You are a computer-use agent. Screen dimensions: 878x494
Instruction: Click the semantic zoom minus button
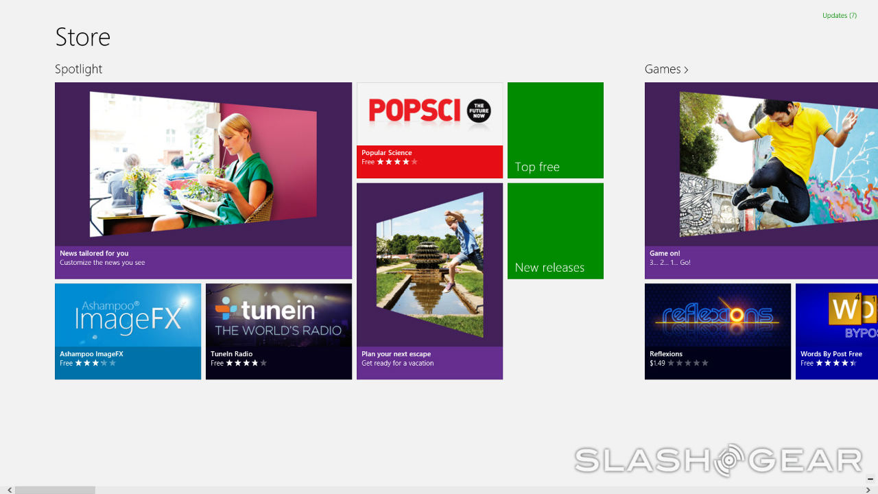[870, 479]
